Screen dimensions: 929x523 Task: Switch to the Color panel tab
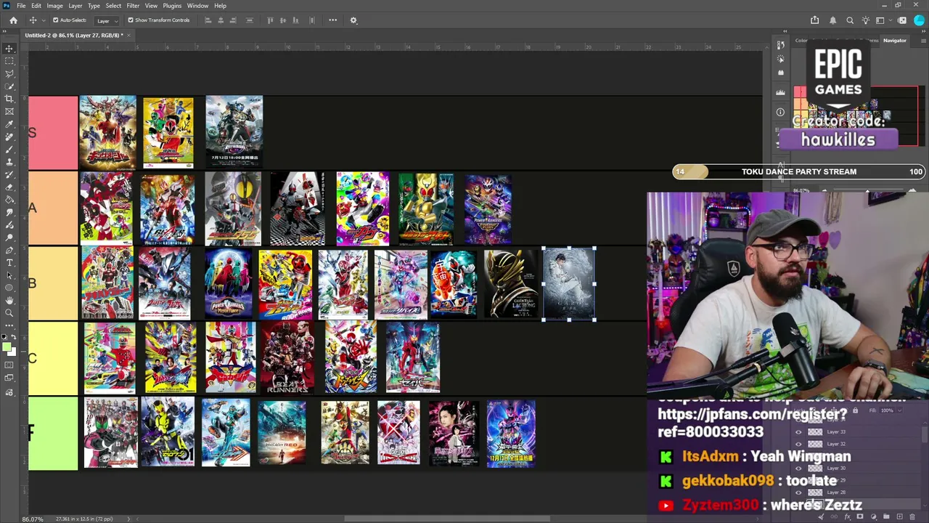coord(801,41)
